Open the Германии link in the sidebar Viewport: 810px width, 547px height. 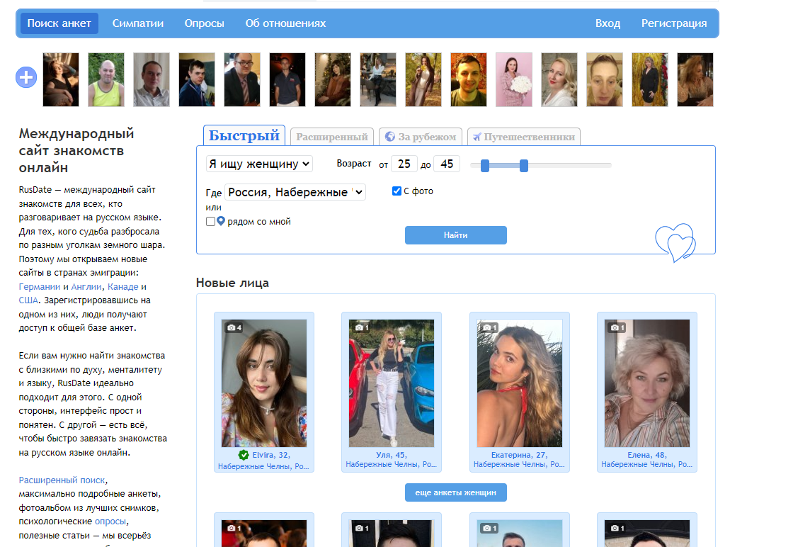[39, 286]
